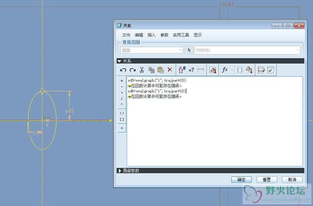Open the 文件 menu
The height and width of the screenshot is (206, 313).
(126, 35)
